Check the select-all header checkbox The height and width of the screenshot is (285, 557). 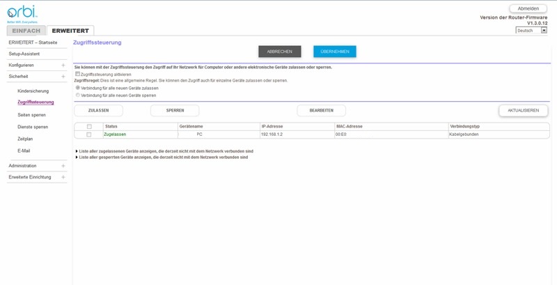tap(89, 127)
